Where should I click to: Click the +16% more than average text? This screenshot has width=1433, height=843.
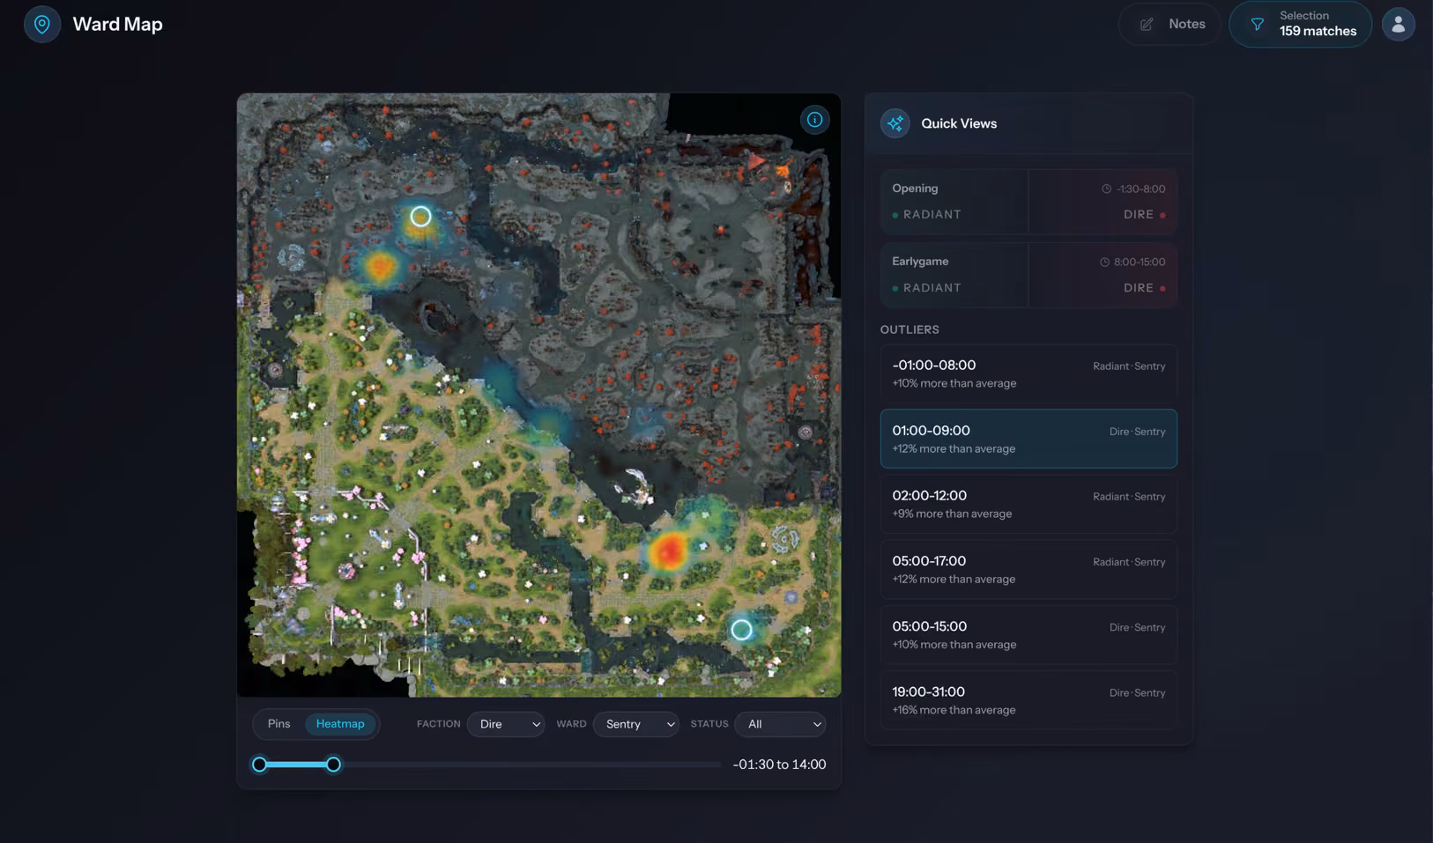[x=954, y=710]
